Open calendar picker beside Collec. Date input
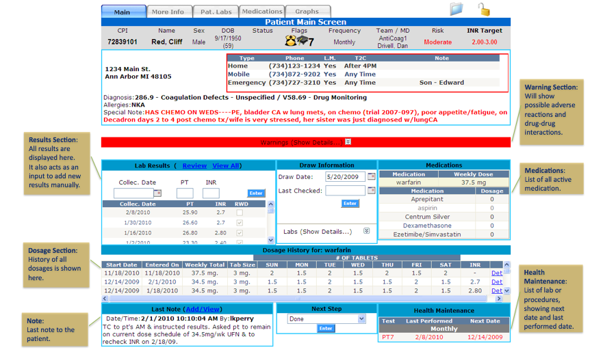 pyautogui.click(x=157, y=193)
